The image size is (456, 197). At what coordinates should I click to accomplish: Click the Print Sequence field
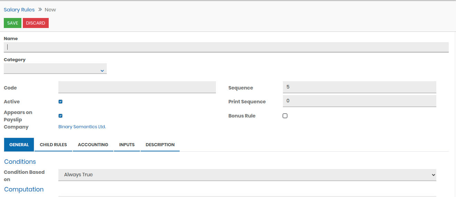(359, 101)
